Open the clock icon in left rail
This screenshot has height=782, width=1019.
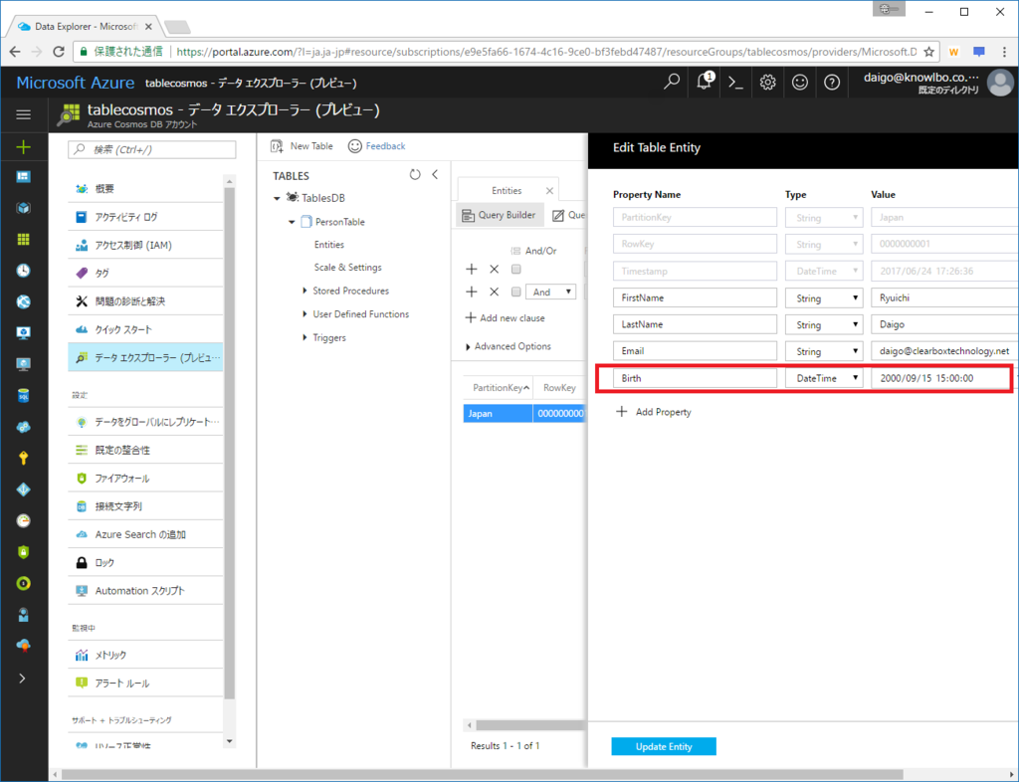[x=24, y=271]
